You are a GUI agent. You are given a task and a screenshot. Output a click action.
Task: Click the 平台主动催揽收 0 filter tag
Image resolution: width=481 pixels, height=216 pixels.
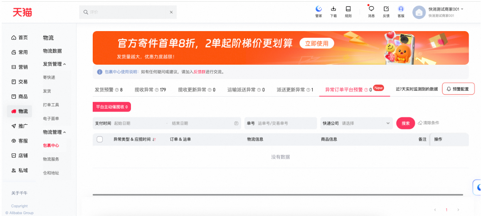pos(112,107)
